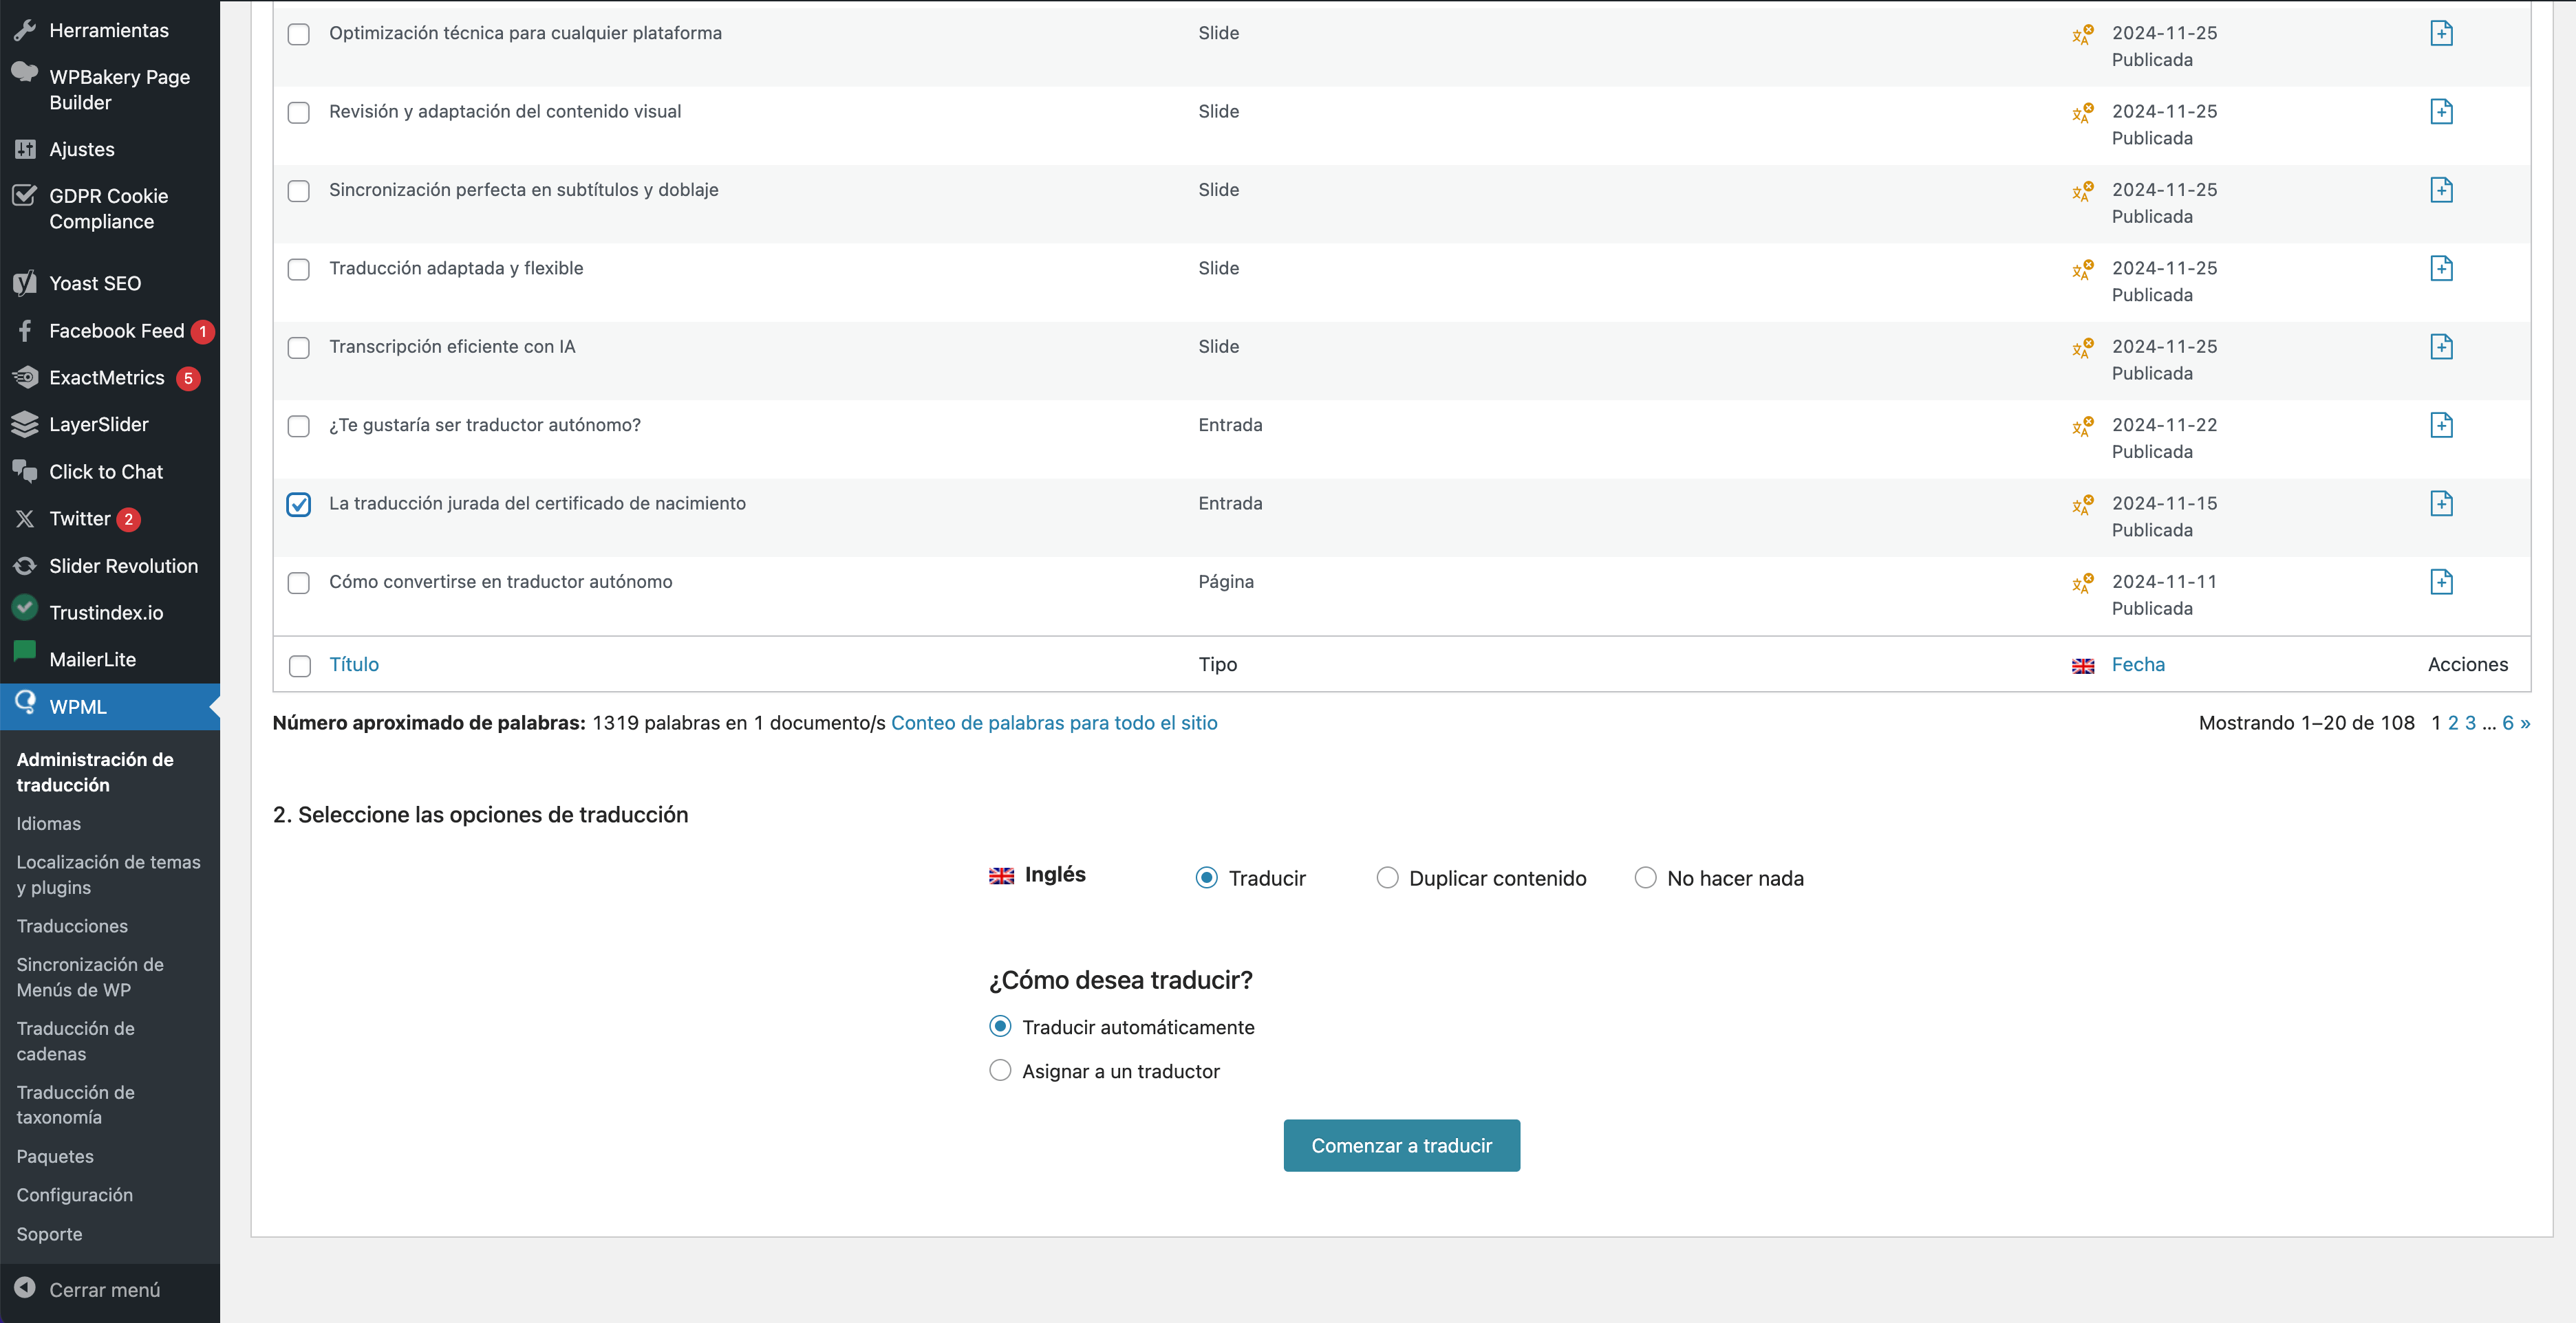Click translation status icon for Optimización técnica
This screenshot has width=2576, height=1323.
click(2083, 35)
